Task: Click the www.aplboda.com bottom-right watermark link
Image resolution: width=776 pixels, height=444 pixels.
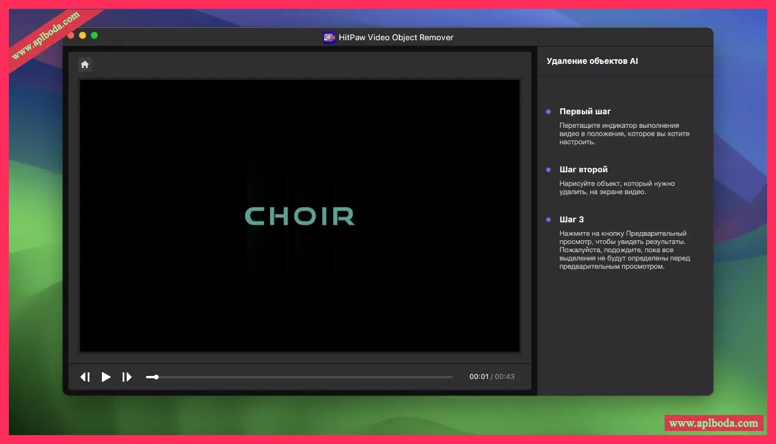Action: [x=714, y=423]
